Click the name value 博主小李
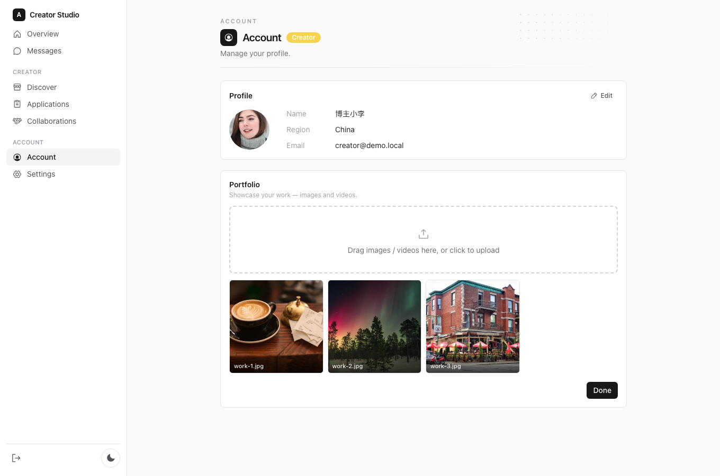This screenshot has height=476, width=720. 350,114
